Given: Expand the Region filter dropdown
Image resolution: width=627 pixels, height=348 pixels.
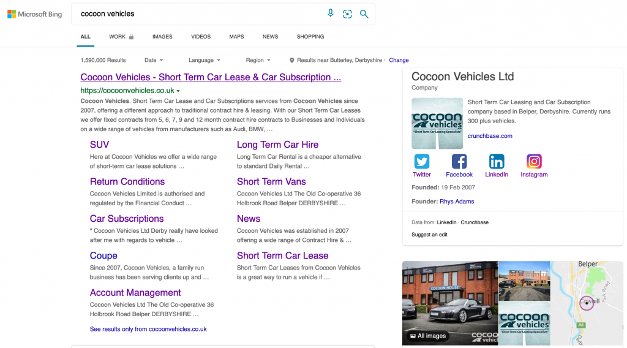Looking at the screenshot, I should pyautogui.click(x=258, y=60).
